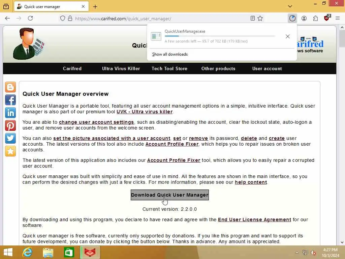The image size is (345, 259).
Task: Open the End User License Agreement link
Action: (255, 220)
